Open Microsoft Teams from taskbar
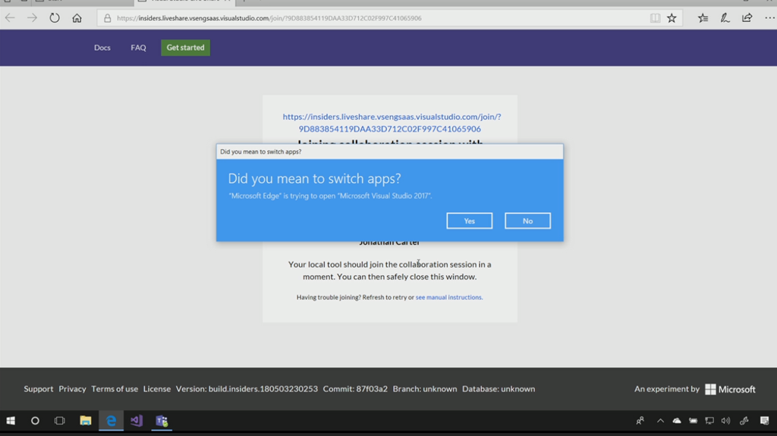Image resolution: width=777 pixels, height=436 pixels. tap(162, 421)
